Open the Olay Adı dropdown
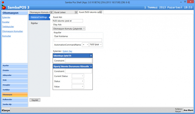 (69, 28)
